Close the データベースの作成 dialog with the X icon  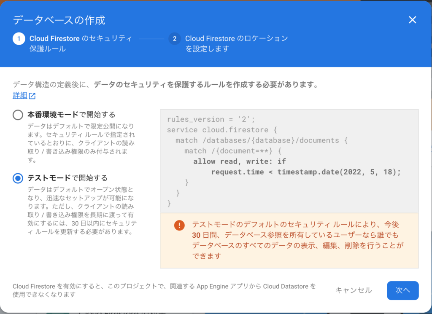(x=412, y=20)
